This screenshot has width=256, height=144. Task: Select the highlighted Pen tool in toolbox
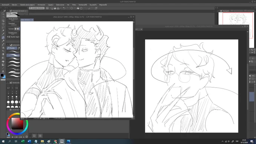[3, 38]
